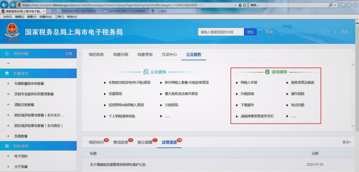Image resolution: width=359 pixels, height=172 pixels.
Task: Click the search magnifier icon in browser search box
Action: coord(331,5)
